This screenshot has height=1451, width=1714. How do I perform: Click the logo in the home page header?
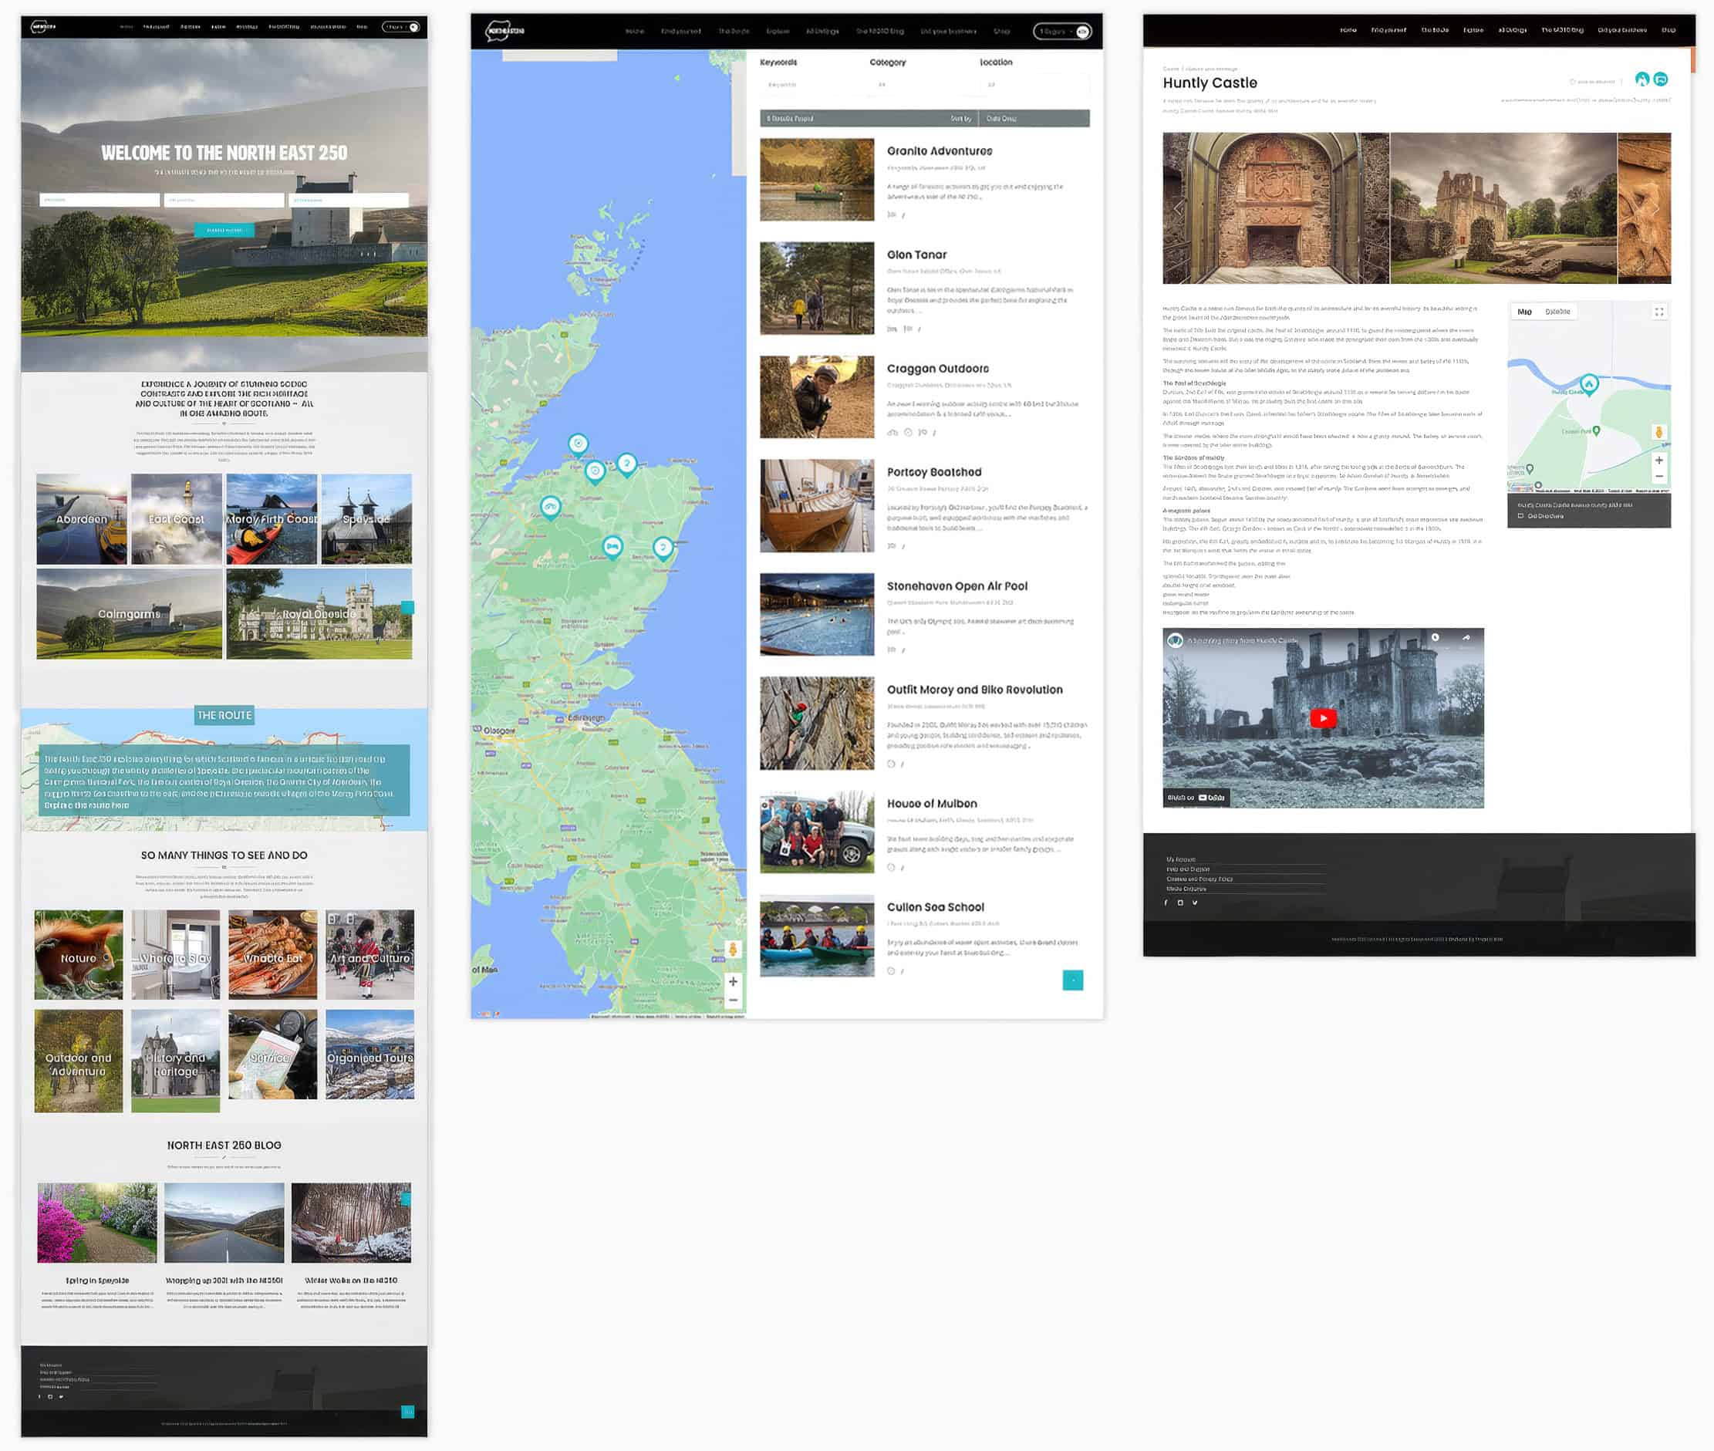(44, 26)
